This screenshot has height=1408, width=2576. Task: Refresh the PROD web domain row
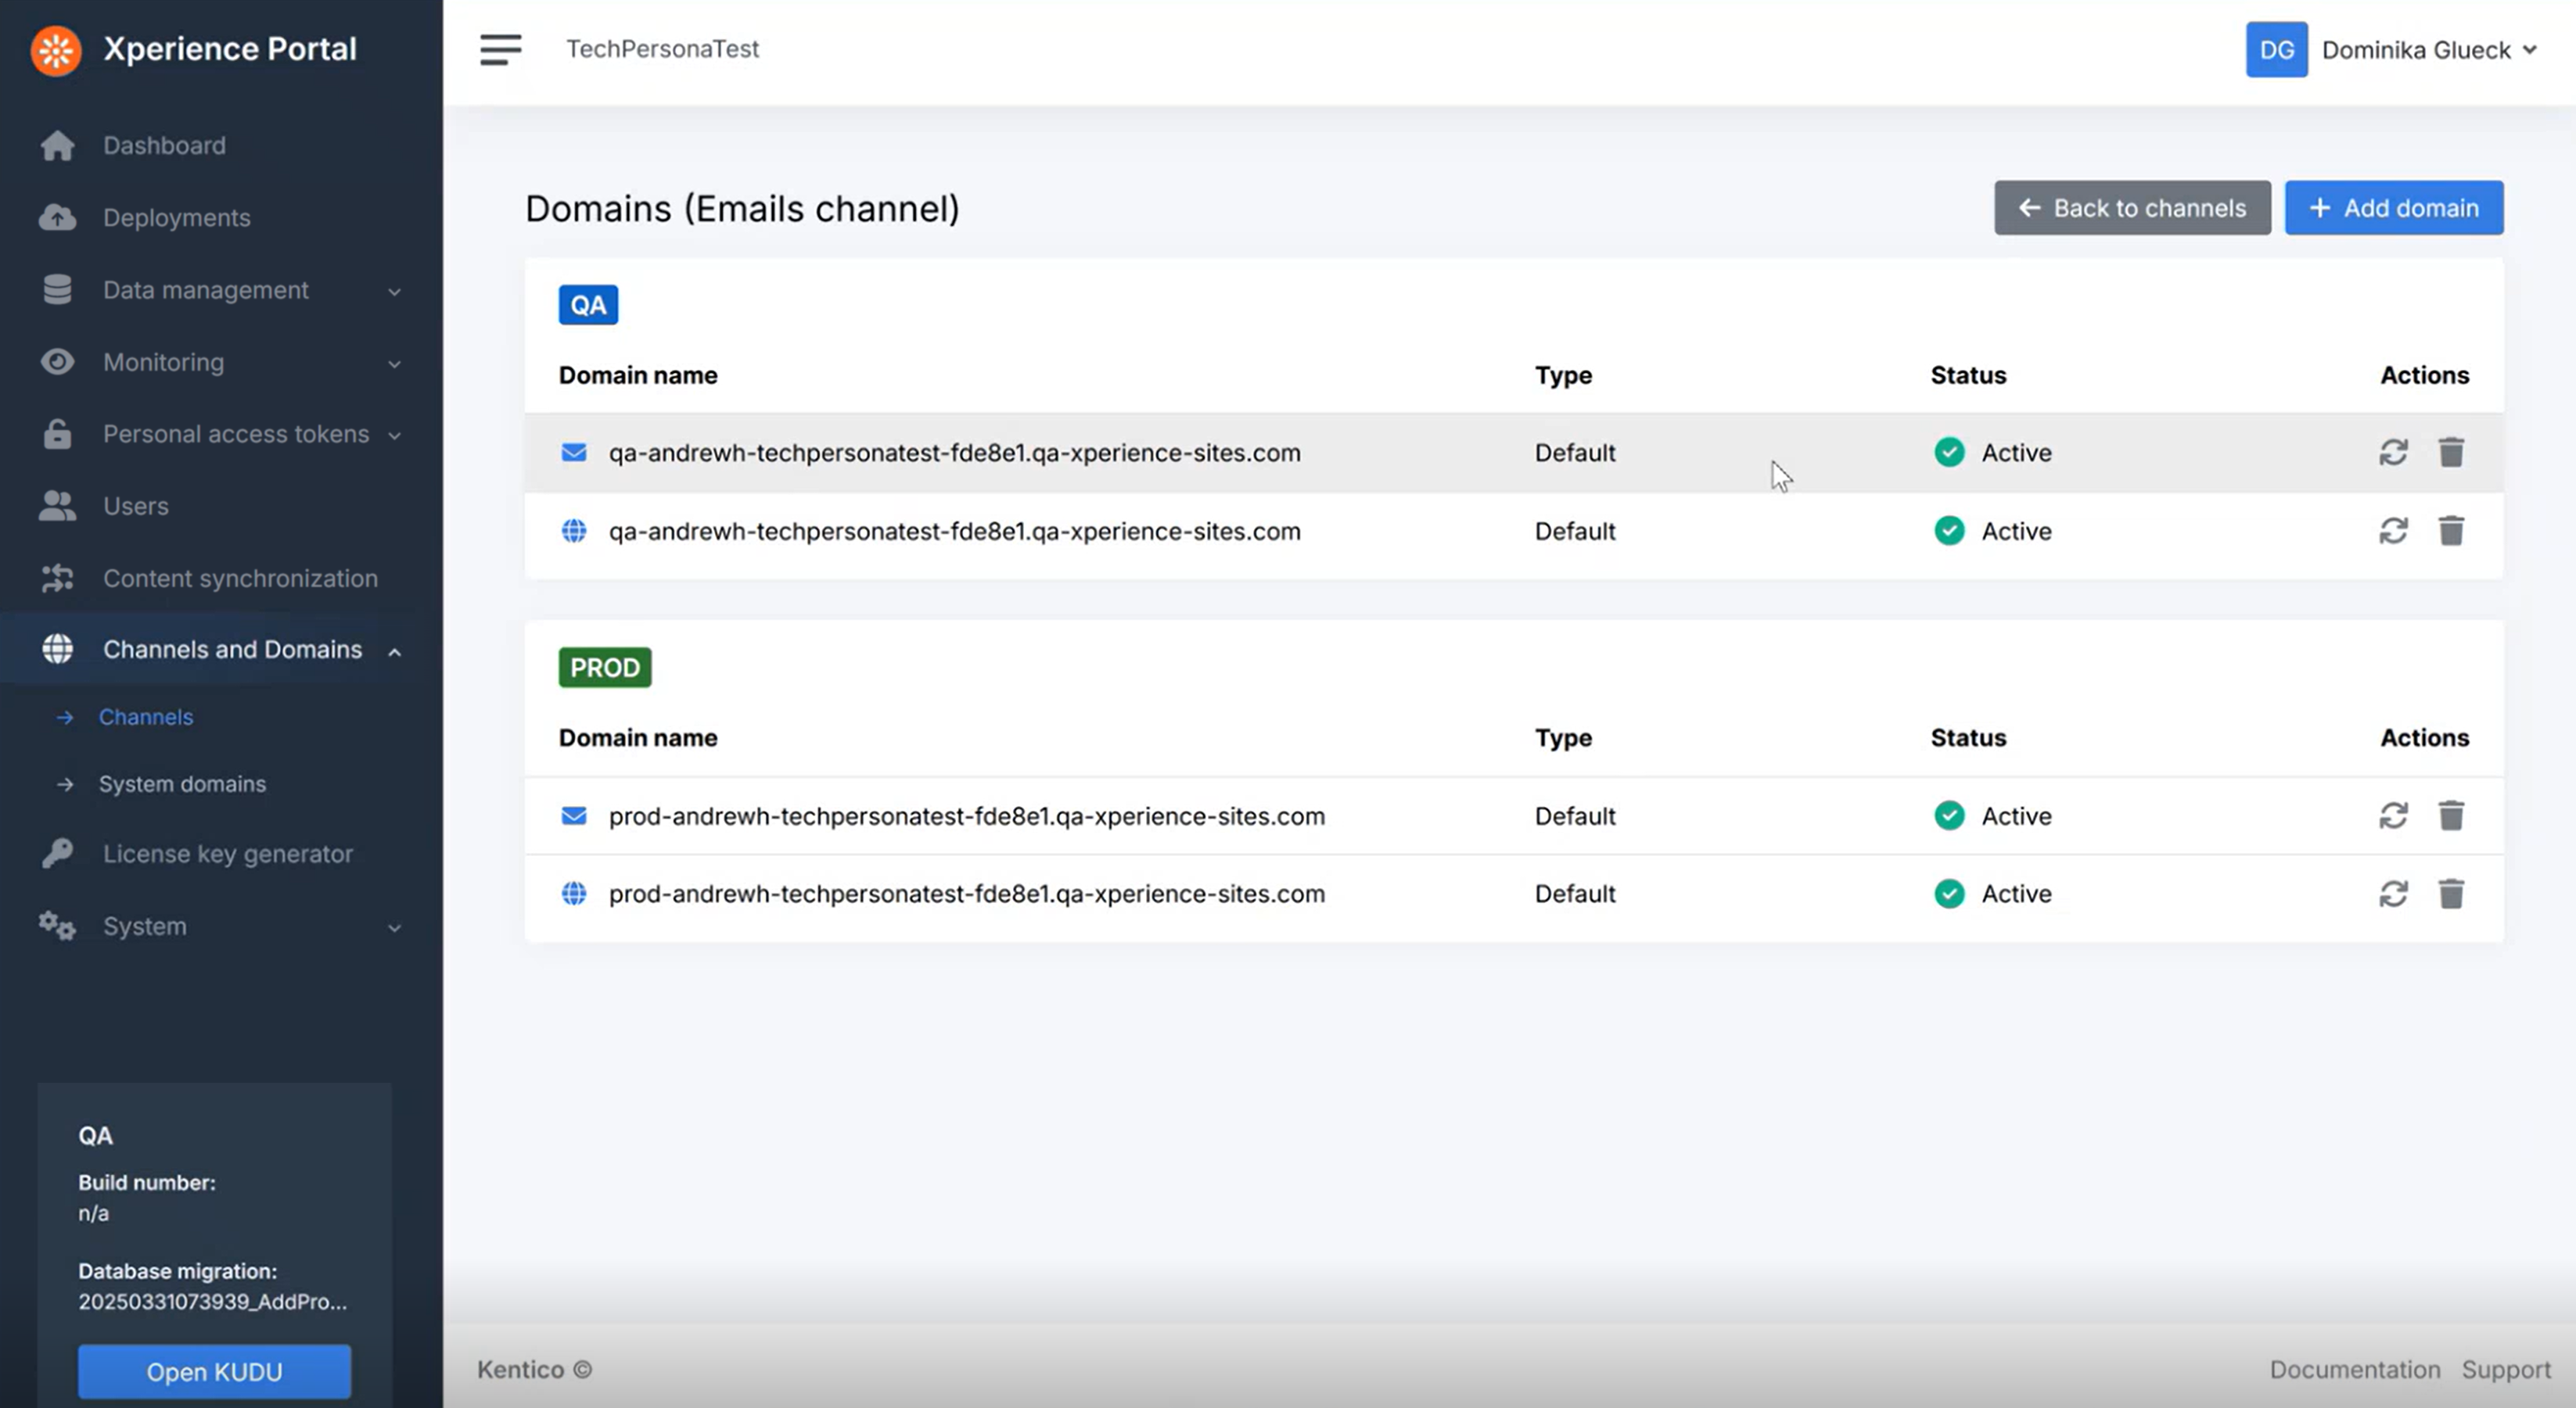point(2393,894)
